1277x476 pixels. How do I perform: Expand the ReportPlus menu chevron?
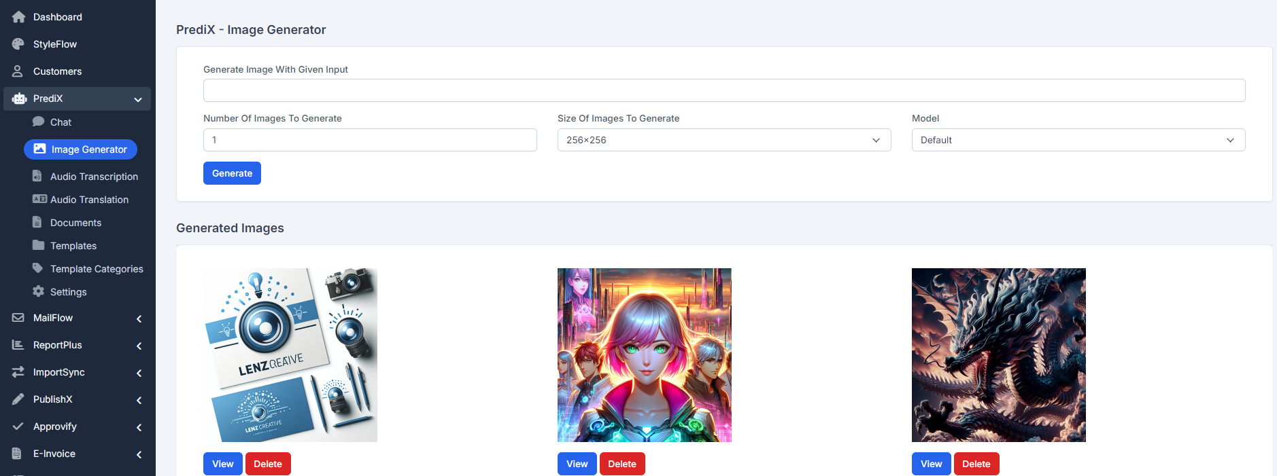point(139,346)
